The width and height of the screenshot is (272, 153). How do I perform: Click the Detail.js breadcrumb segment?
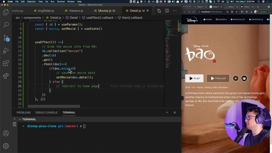pyautogui.click(x=54, y=18)
